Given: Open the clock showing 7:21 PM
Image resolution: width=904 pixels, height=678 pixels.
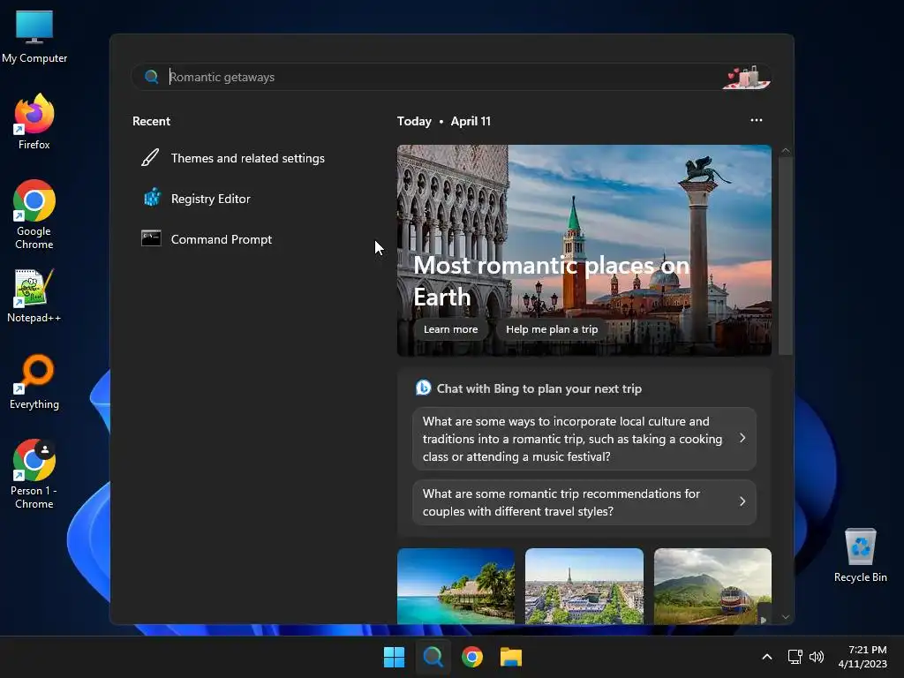Looking at the screenshot, I should 863,657.
